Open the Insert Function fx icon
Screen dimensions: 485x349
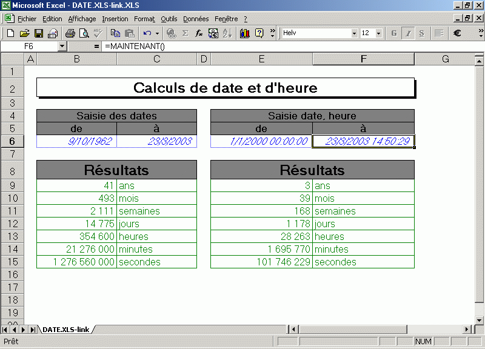(x=199, y=33)
